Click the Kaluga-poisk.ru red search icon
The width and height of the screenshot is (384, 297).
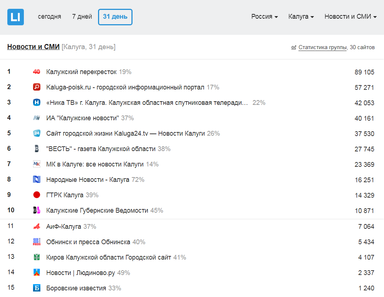tap(36, 87)
